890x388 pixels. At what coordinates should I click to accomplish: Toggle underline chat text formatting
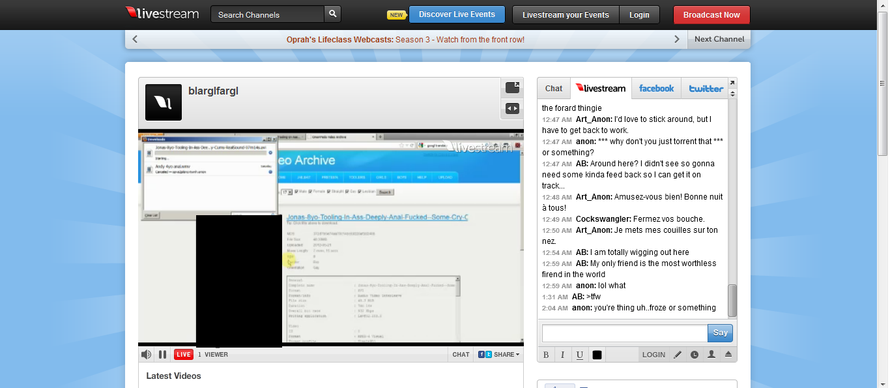pos(579,355)
